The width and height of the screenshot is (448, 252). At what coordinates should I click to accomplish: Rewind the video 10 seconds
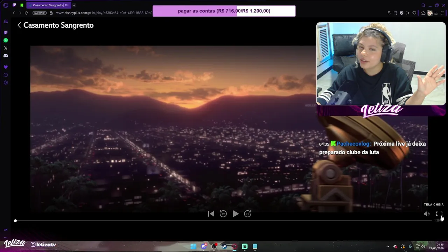[x=223, y=214]
